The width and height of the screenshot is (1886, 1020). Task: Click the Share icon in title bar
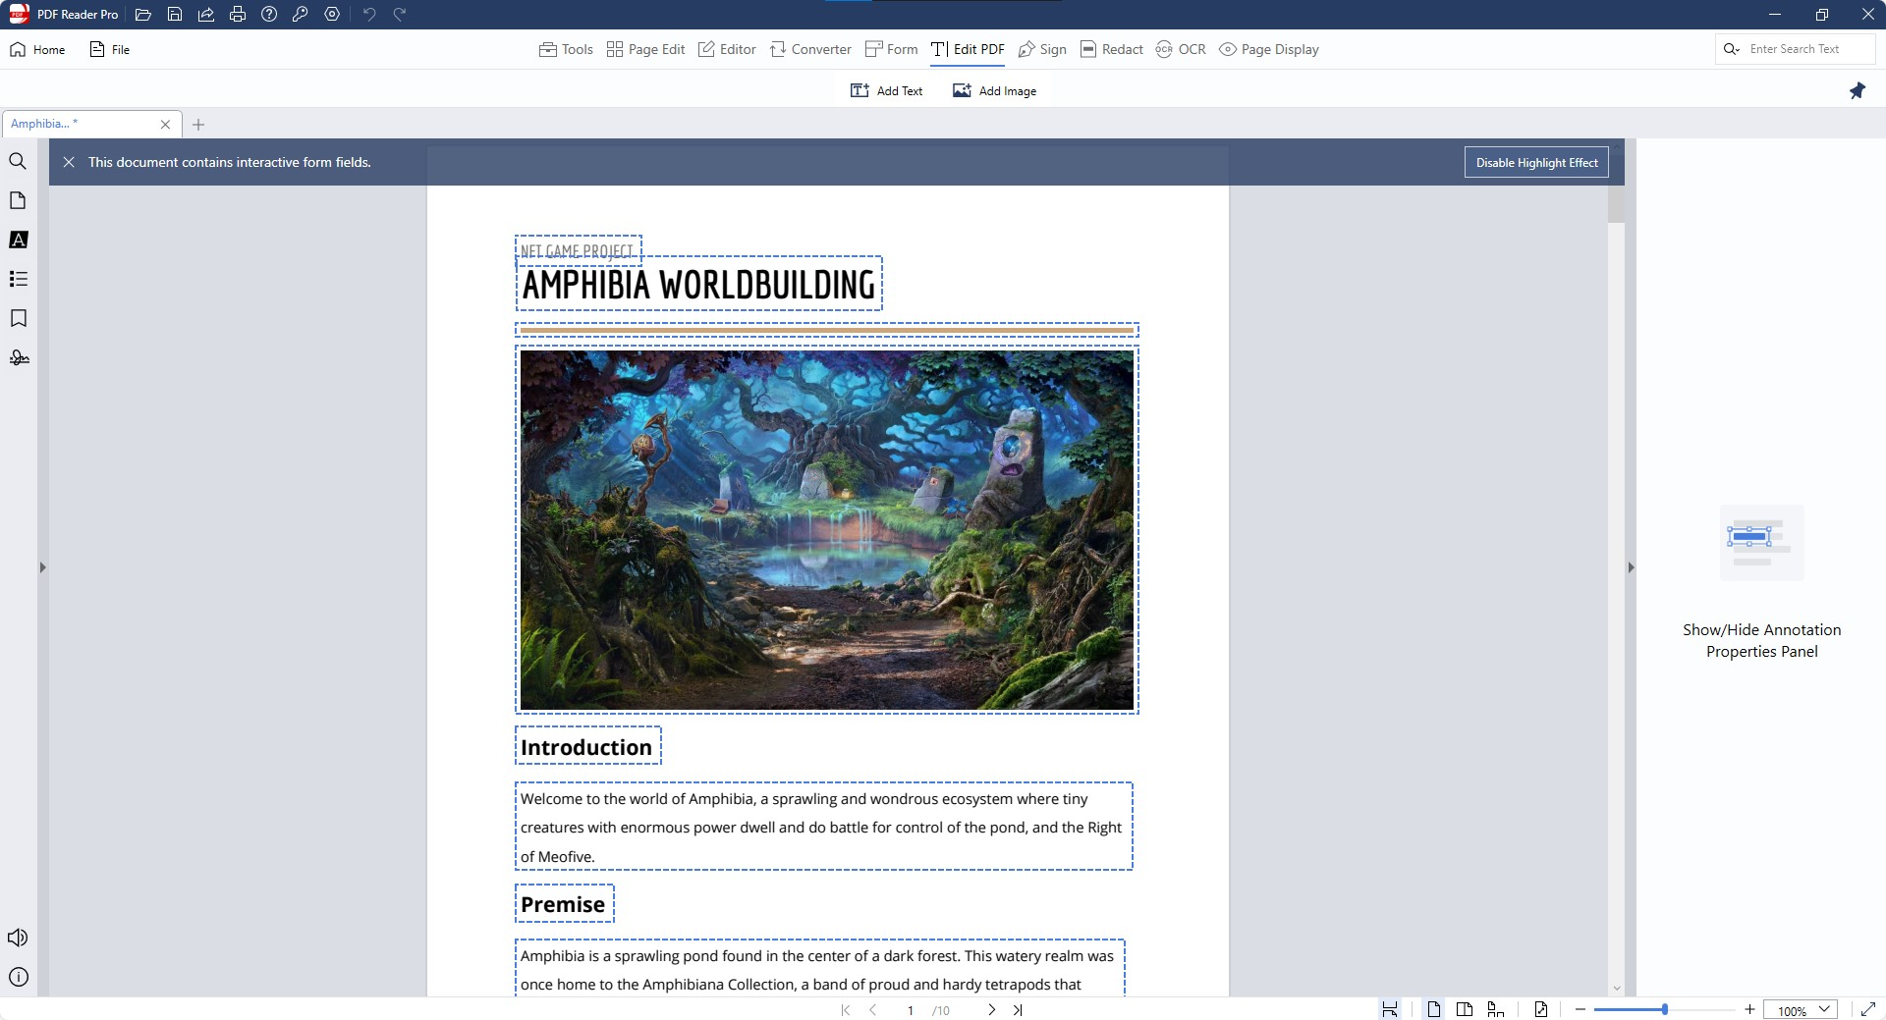[x=206, y=15]
